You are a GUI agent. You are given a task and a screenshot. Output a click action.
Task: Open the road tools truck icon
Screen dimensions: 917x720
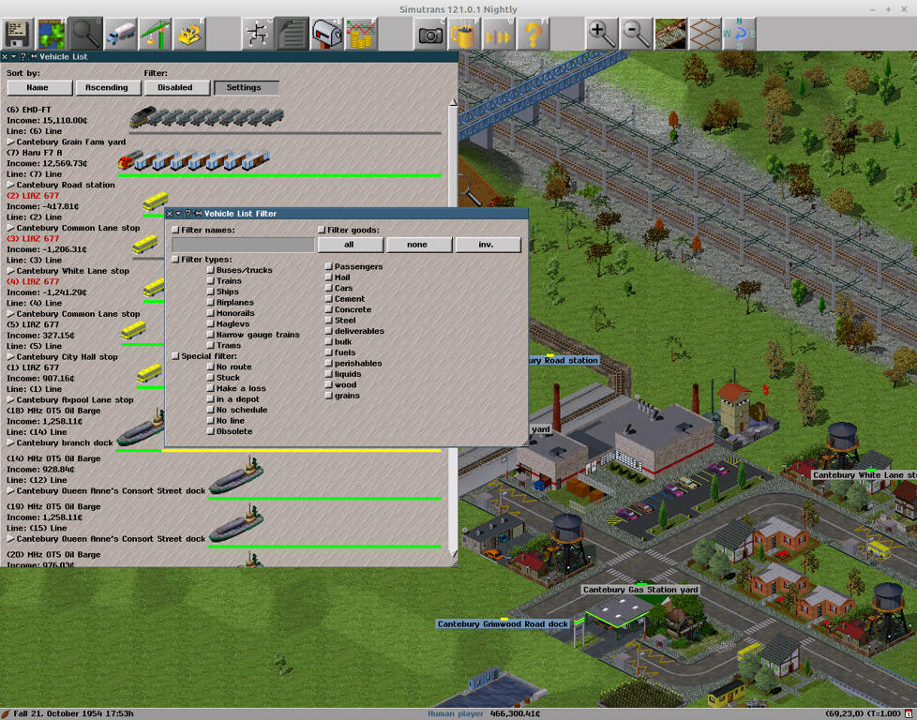point(121,35)
